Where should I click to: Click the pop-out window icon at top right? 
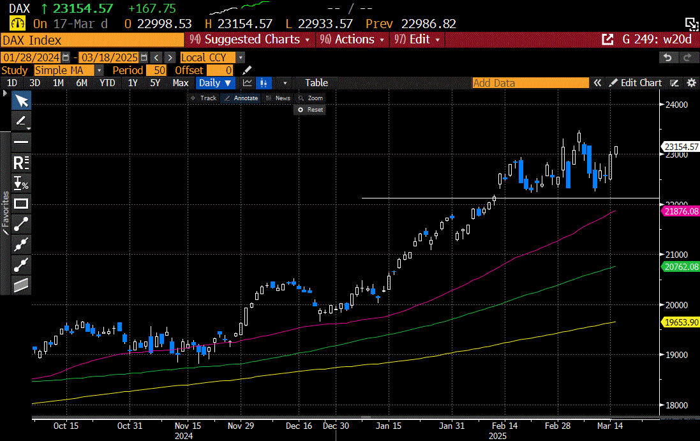pyautogui.click(x=692, y=24)
